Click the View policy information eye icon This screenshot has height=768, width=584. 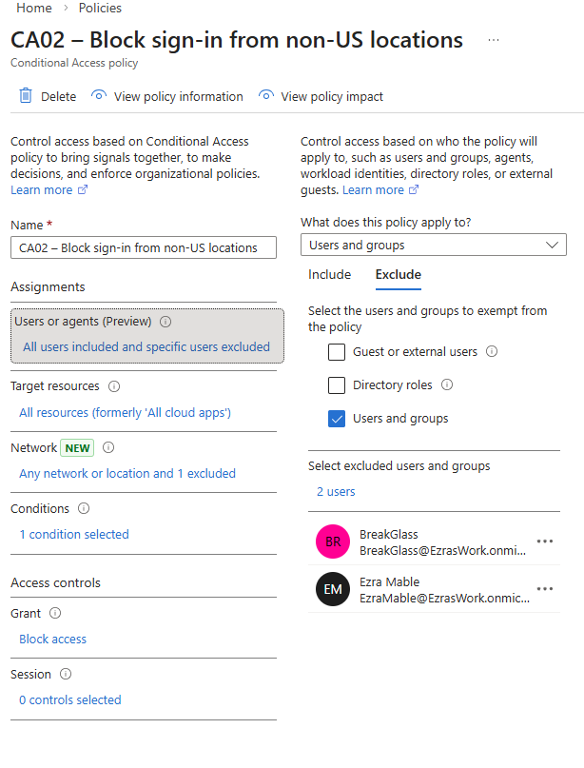[98, 96]
